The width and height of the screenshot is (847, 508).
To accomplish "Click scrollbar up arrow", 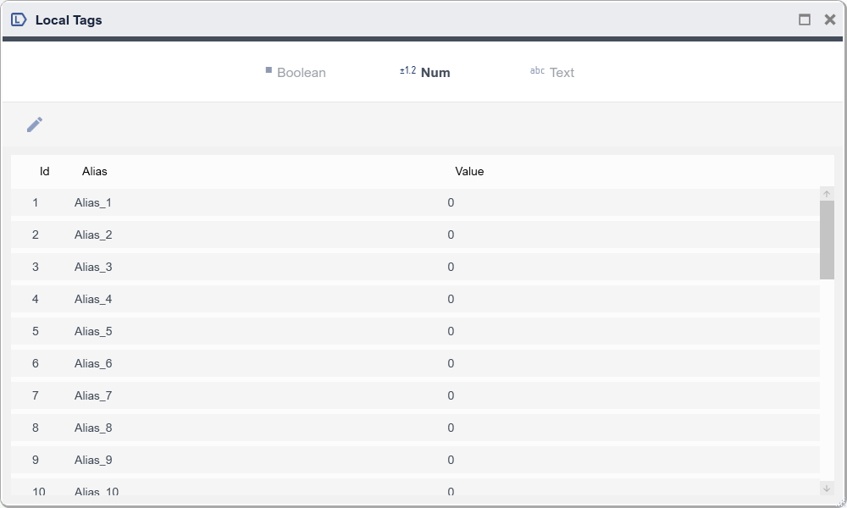I will tap(827, 195).
